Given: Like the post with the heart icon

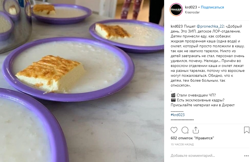Looking at the screenshot, I should 174,130.
